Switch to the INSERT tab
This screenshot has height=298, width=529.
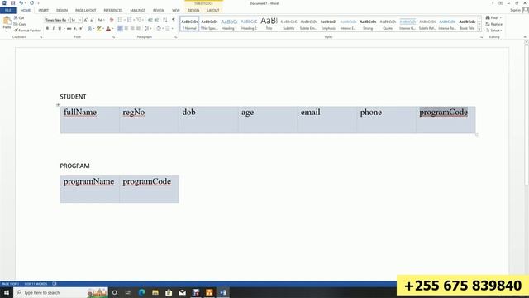pyautogui.click(x=44, y=11)
